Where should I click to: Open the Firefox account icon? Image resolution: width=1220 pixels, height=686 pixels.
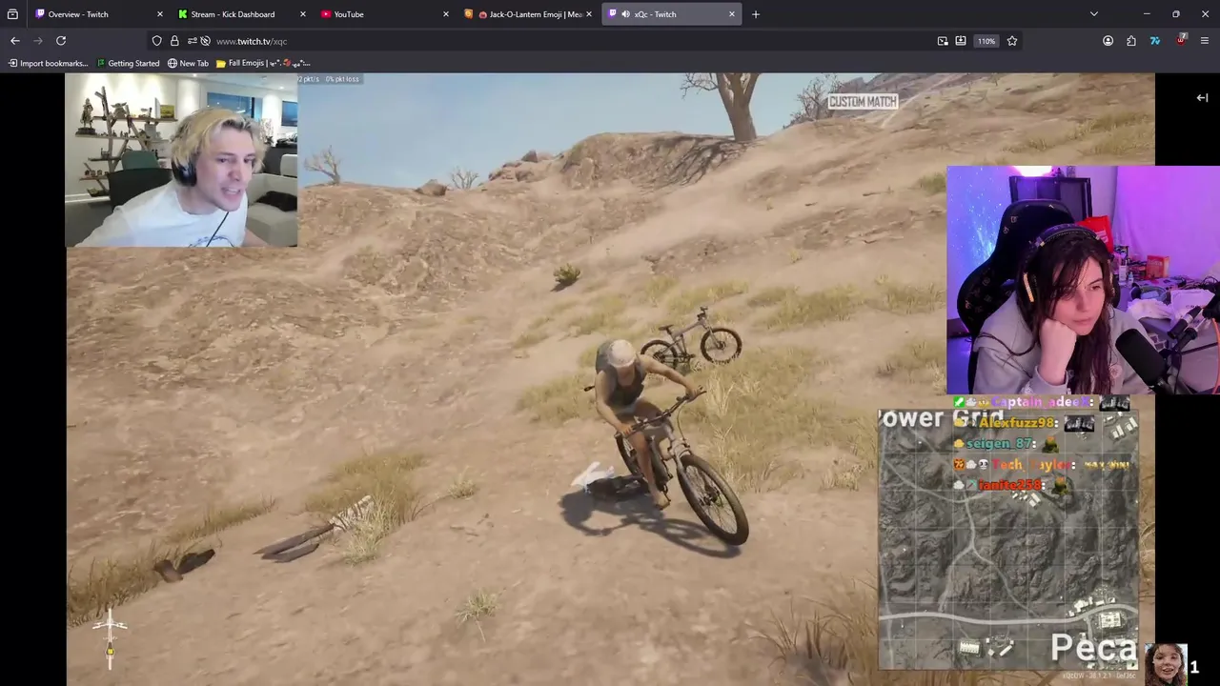1108,41
